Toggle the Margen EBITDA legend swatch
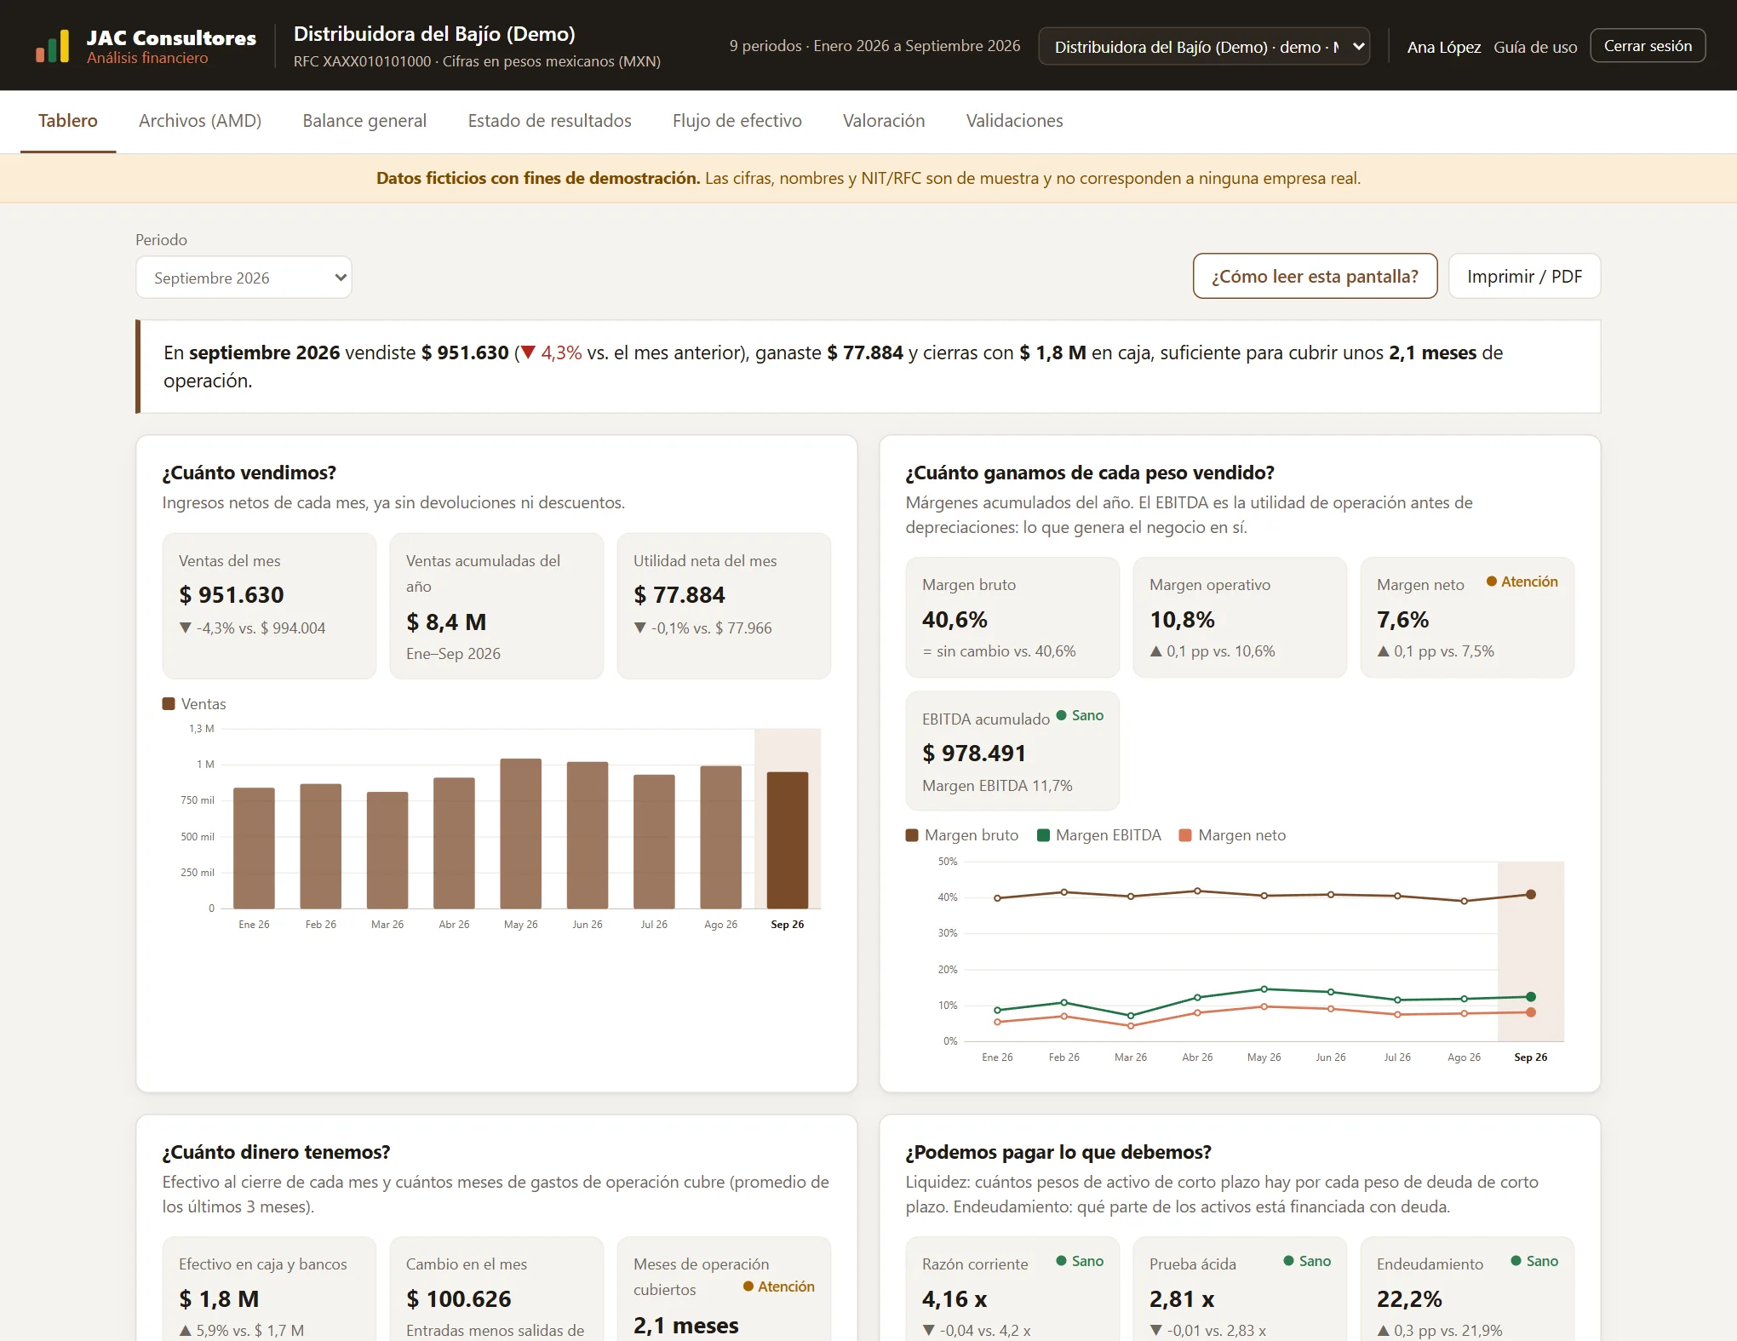Screen dimensions: 1737x1341 [1043, 835]
